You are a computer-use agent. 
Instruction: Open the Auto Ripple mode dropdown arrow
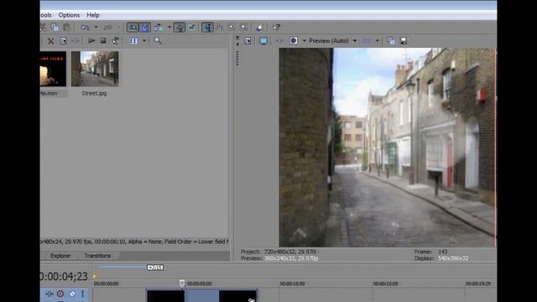[169, 27]
